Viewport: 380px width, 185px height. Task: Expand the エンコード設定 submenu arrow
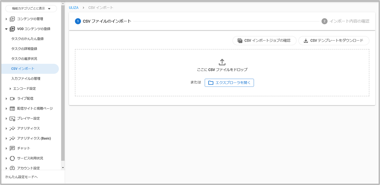coord(10,89)
